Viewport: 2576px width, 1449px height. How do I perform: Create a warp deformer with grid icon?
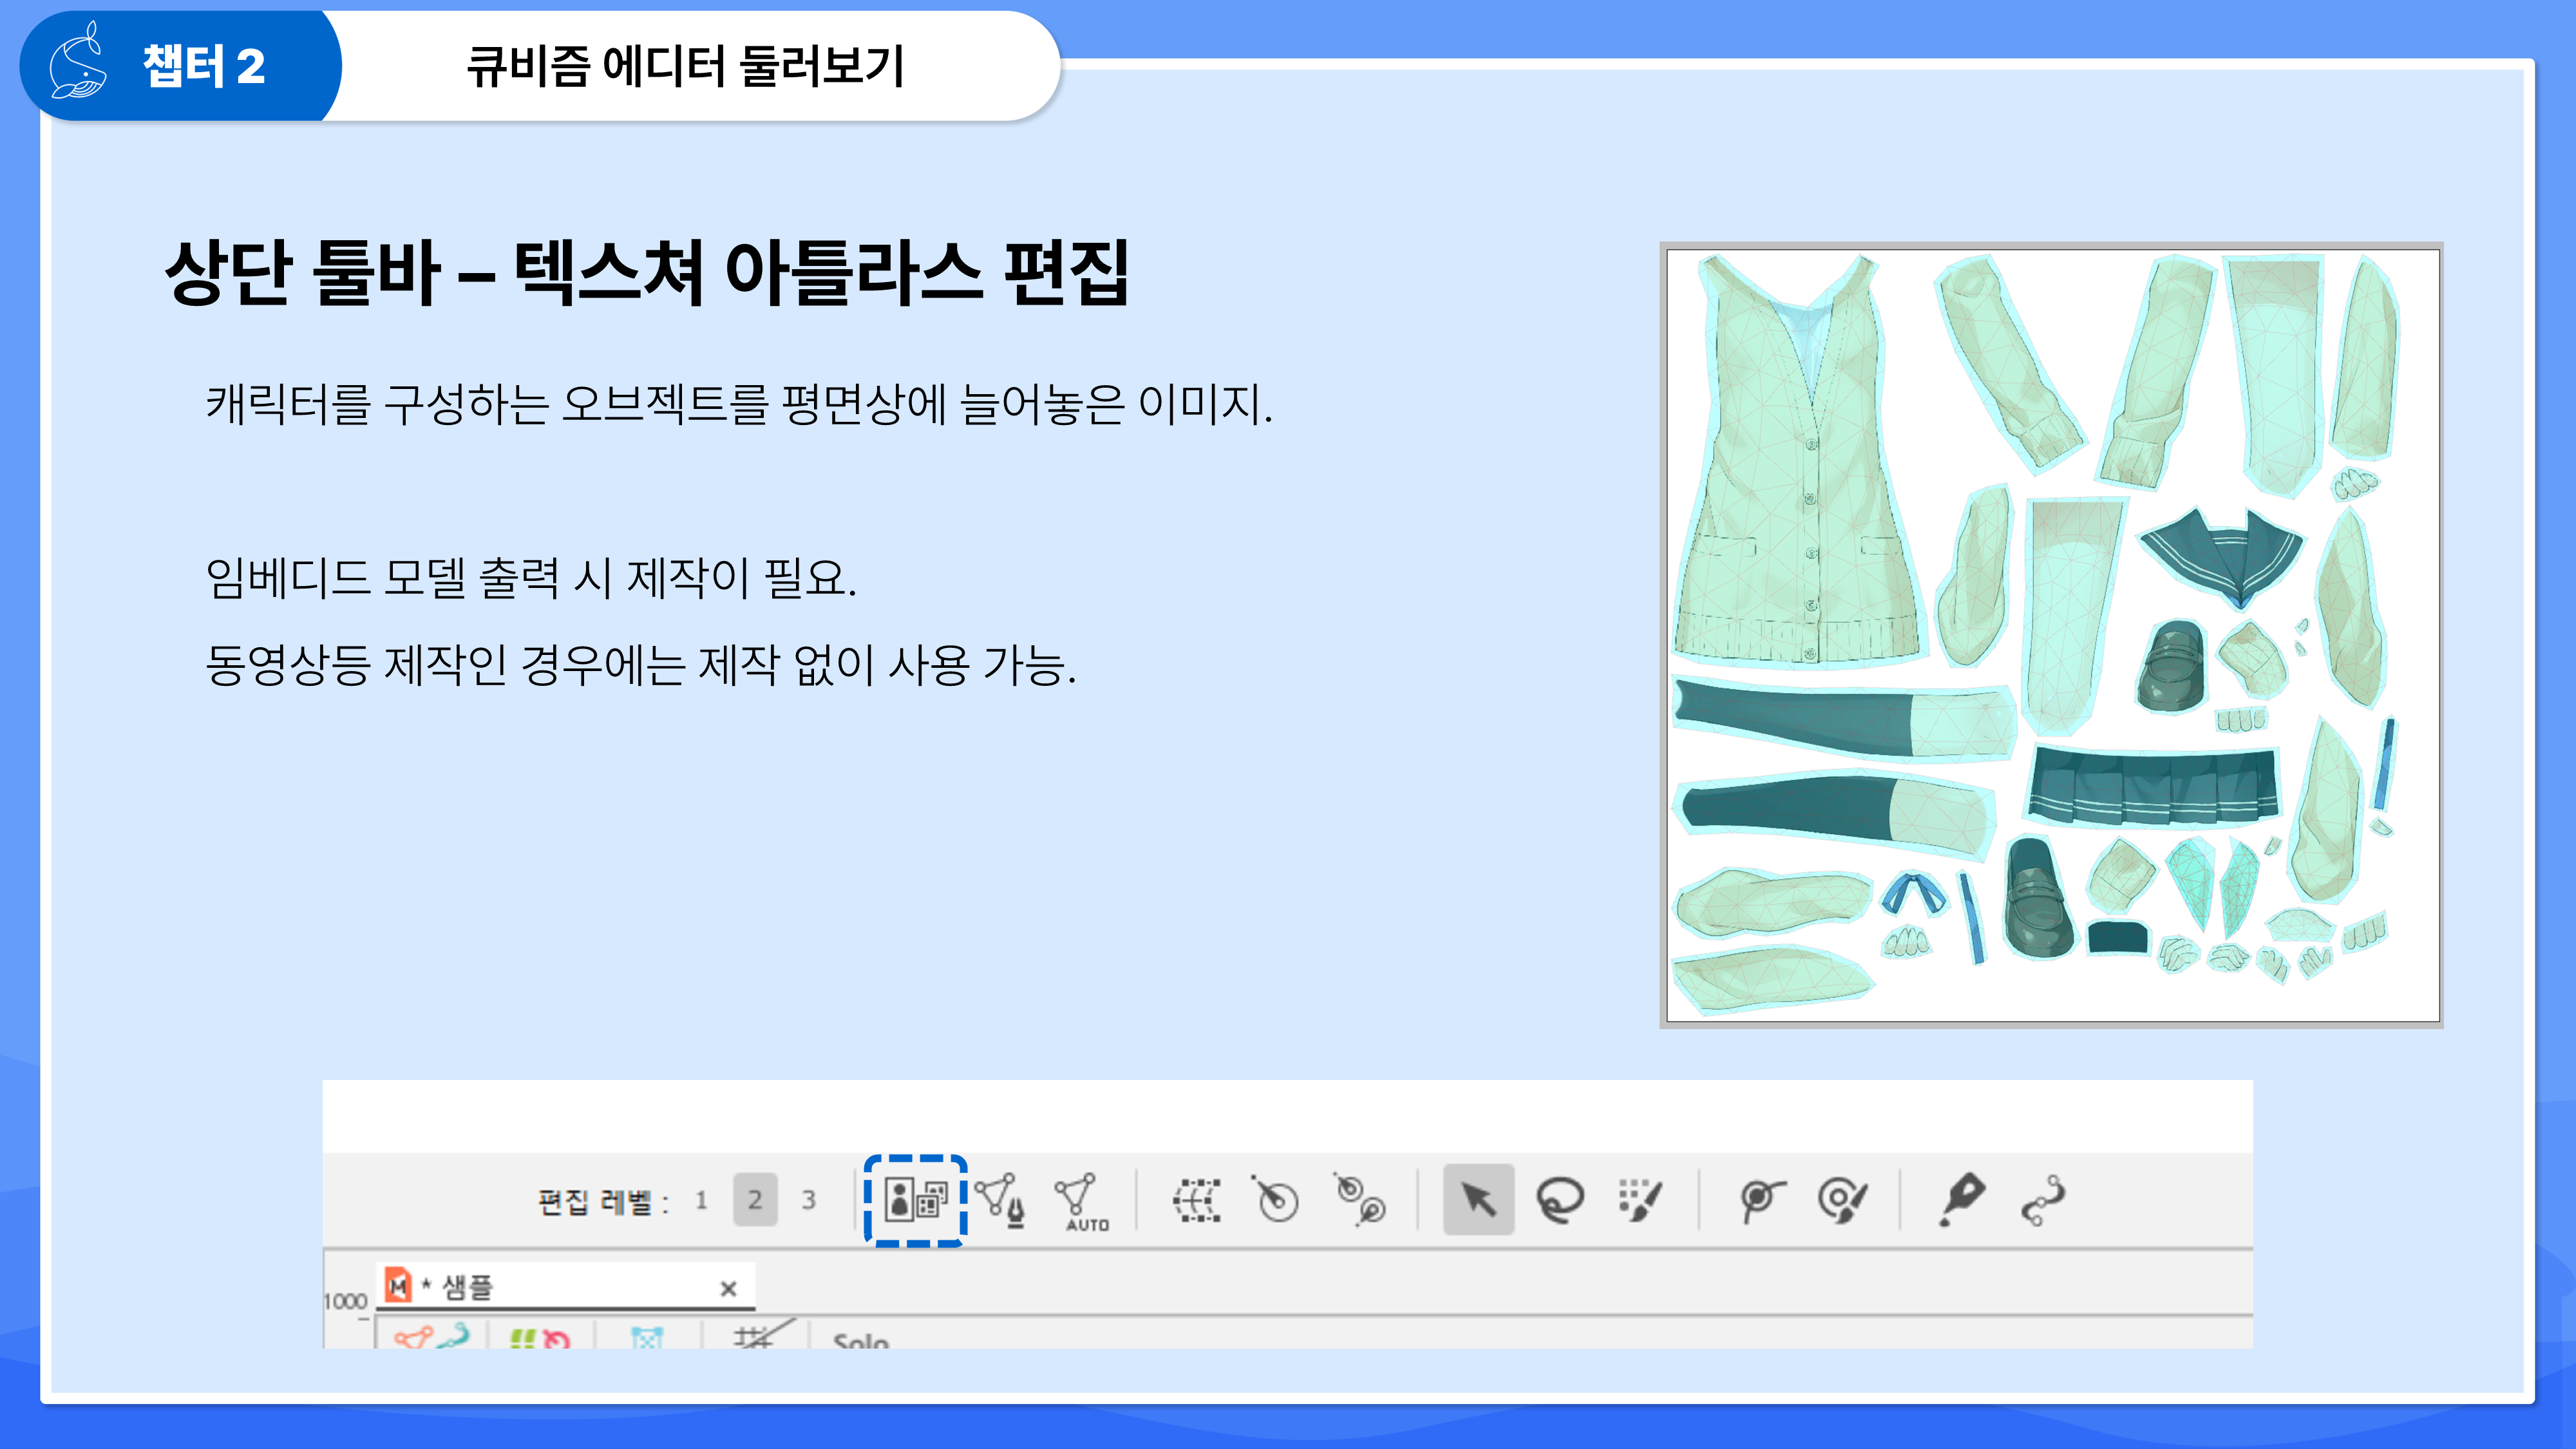point(1196,1200)
